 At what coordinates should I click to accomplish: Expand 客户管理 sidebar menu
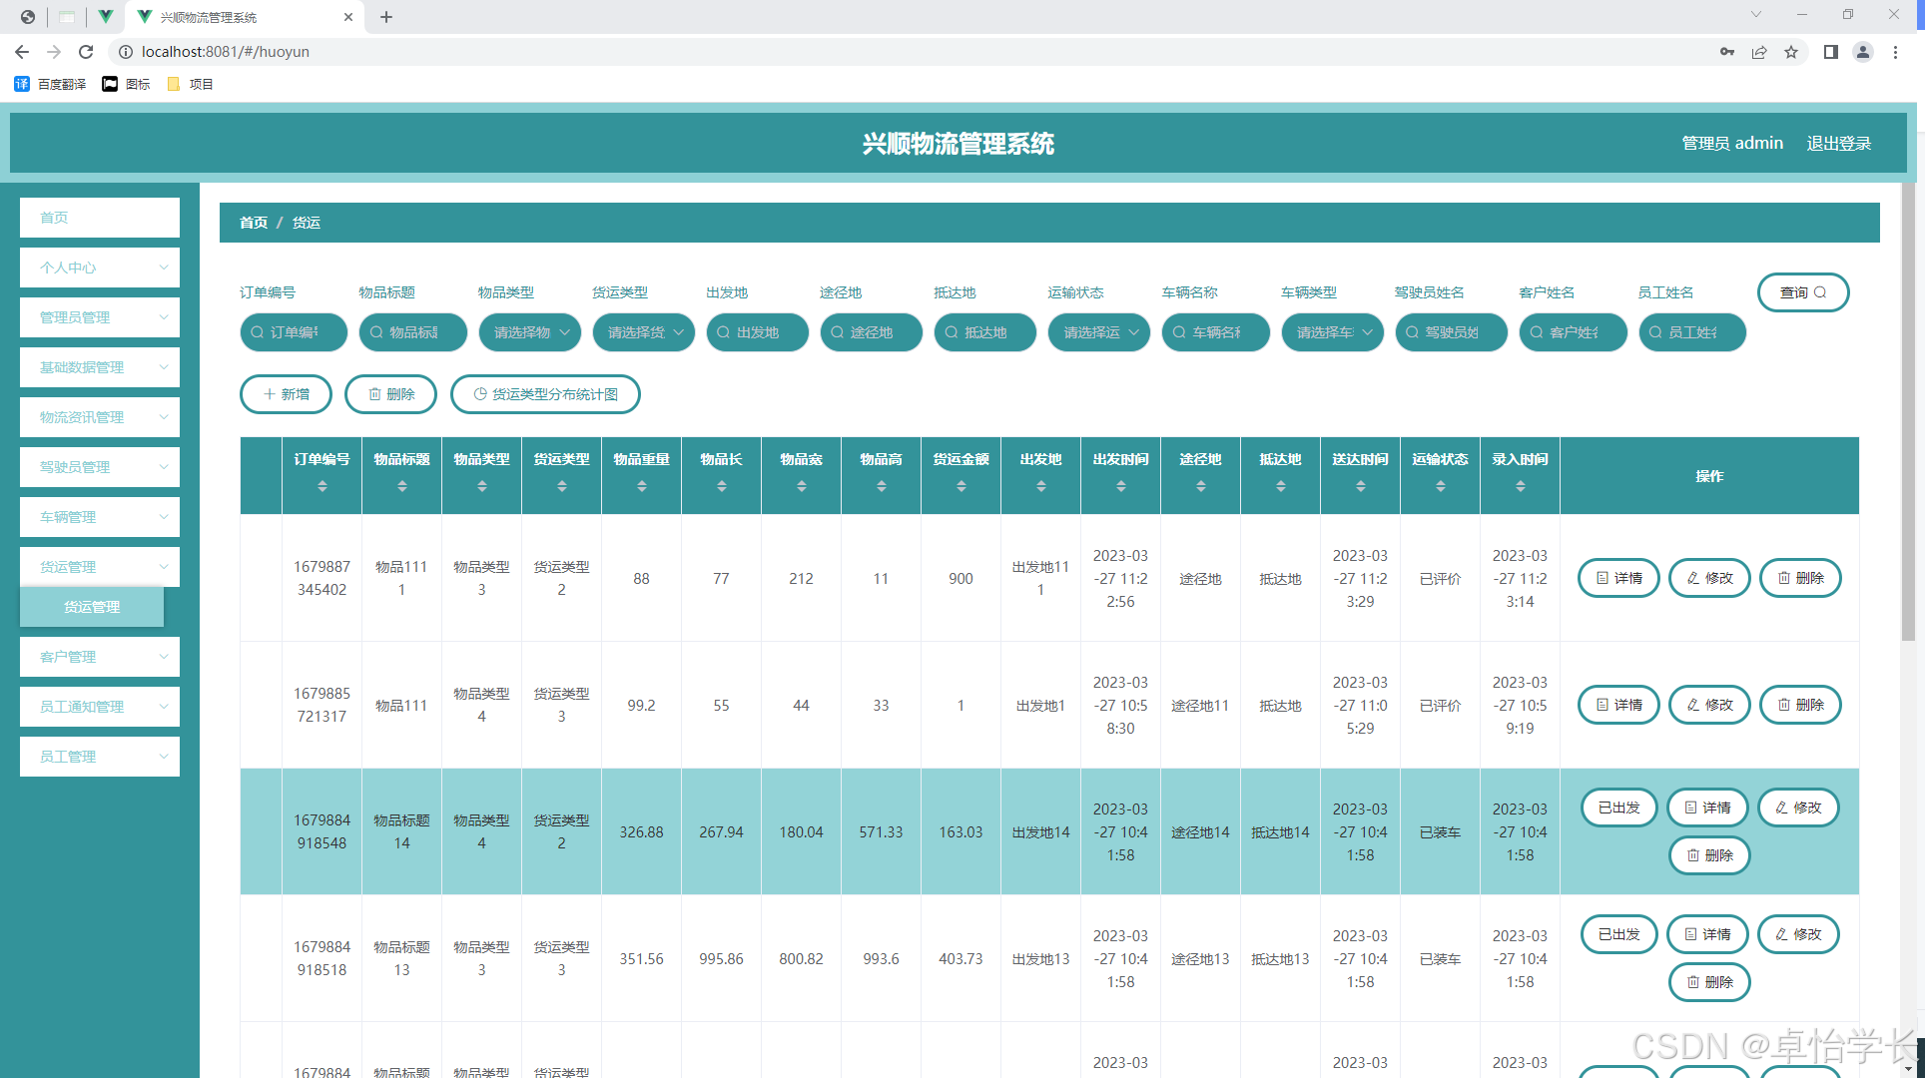(x=100, y=657)
